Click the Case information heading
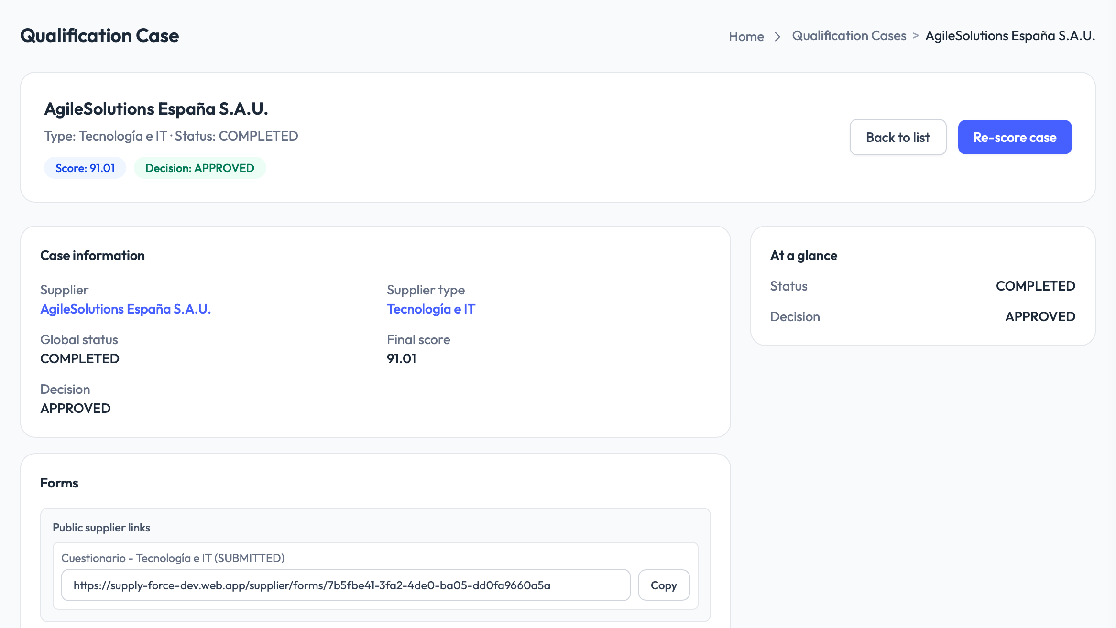Image resolution: width=1116 pixels, height=628 pixels. 92,255
